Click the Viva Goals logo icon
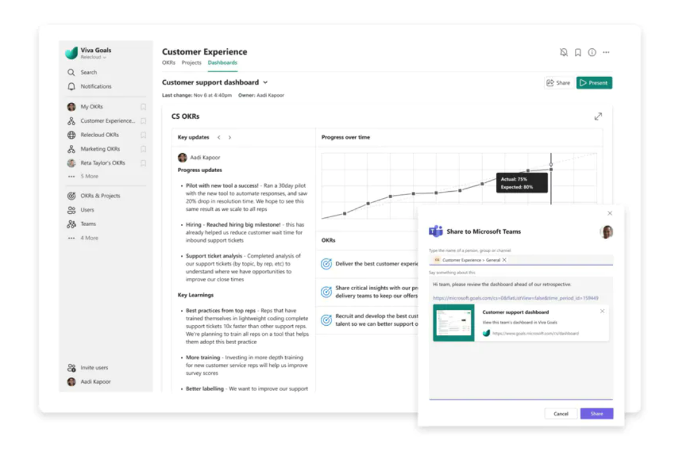Image resolution: width=688 pixels, height=454 pixels. tap(71, 53)
